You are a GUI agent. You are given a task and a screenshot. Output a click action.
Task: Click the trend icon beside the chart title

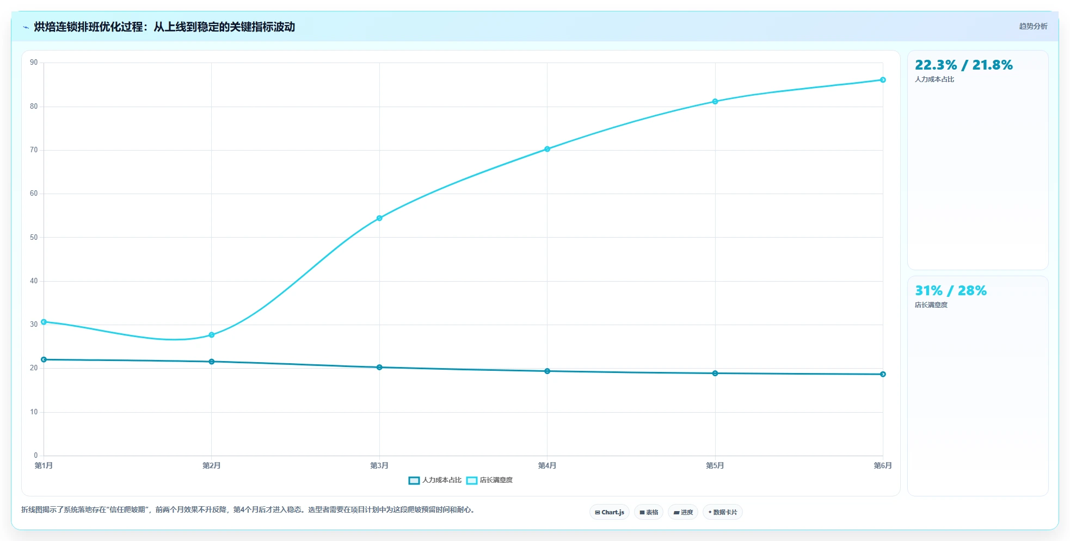coord(26,27)
